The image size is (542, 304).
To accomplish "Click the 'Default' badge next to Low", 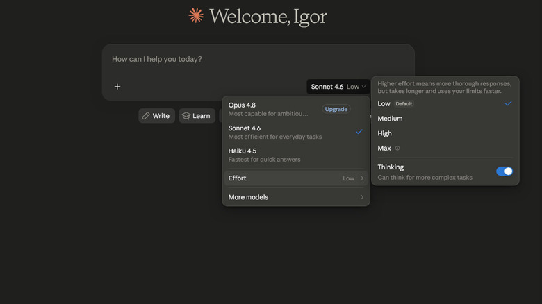I will point(404,104).
